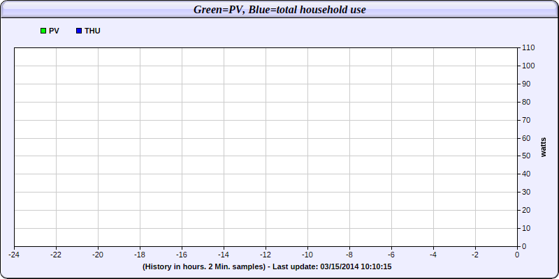559x279 pixels.
Task: Click the THU legend label
Action: pos(92,31)
